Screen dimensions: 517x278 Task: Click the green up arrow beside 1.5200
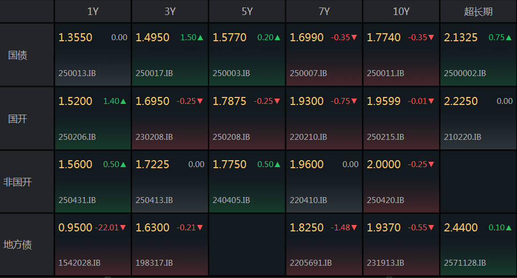(123, 101)
